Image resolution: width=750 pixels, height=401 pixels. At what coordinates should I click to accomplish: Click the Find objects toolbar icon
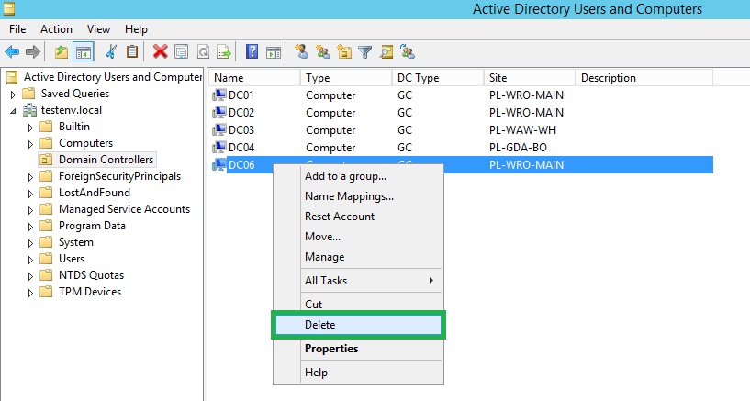(386, 51)
